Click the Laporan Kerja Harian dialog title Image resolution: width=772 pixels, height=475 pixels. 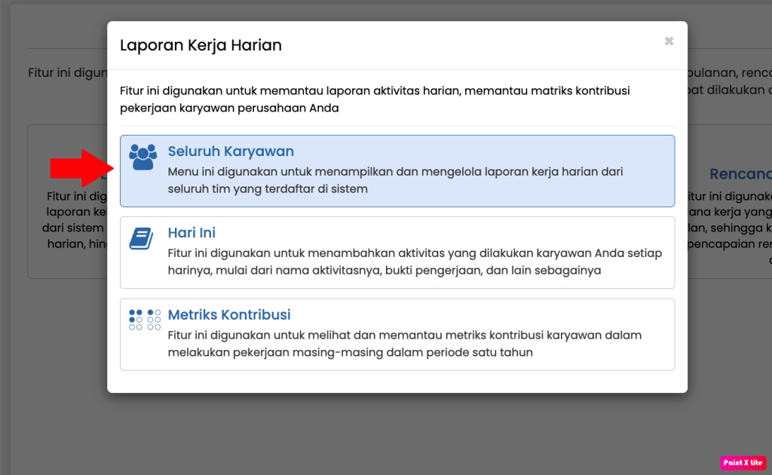[200, 45]
